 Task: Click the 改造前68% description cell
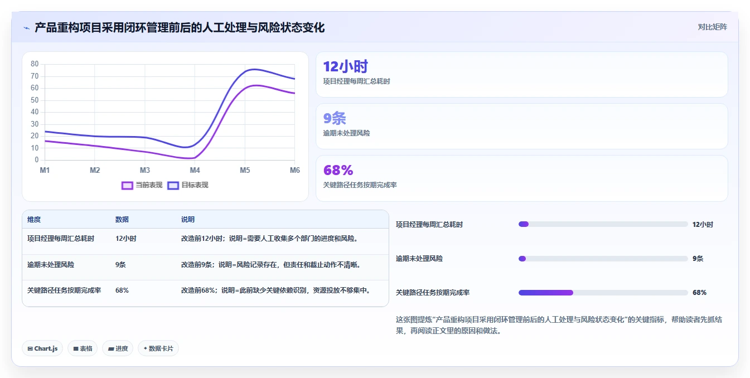(276, 290)
